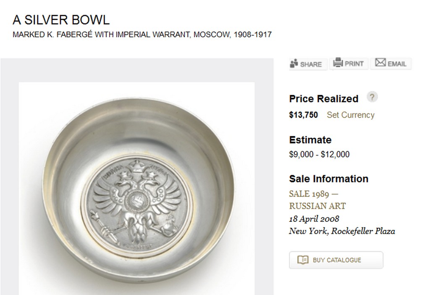Select the EMAIL text label
Screen dimensions: 430x295
[x=397, y=64]
